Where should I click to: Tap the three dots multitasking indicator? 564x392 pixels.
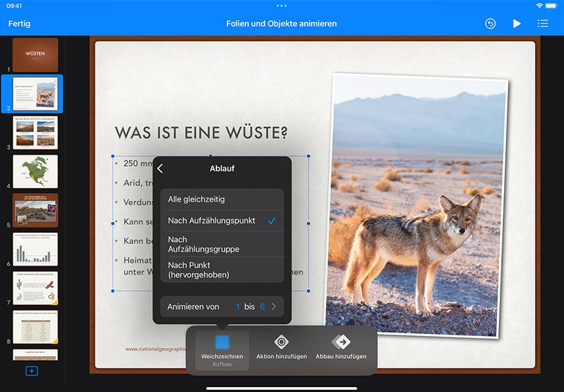click(281, 6)
